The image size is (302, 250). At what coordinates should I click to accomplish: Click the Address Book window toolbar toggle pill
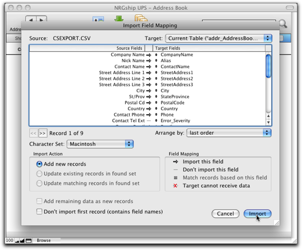(x=289, y=7)
